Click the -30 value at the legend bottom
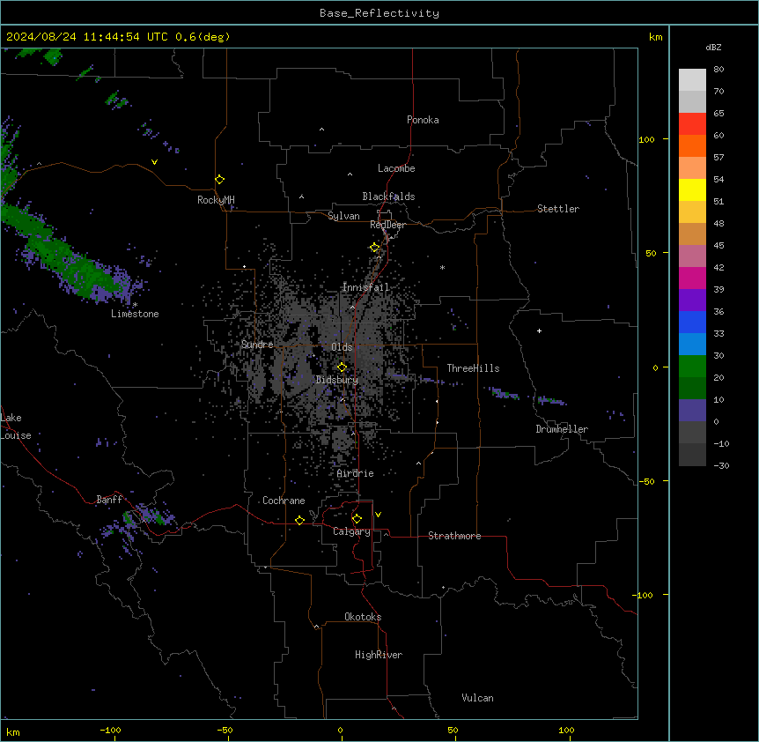Screen dimensions: 759x742 tap(721, 466)
